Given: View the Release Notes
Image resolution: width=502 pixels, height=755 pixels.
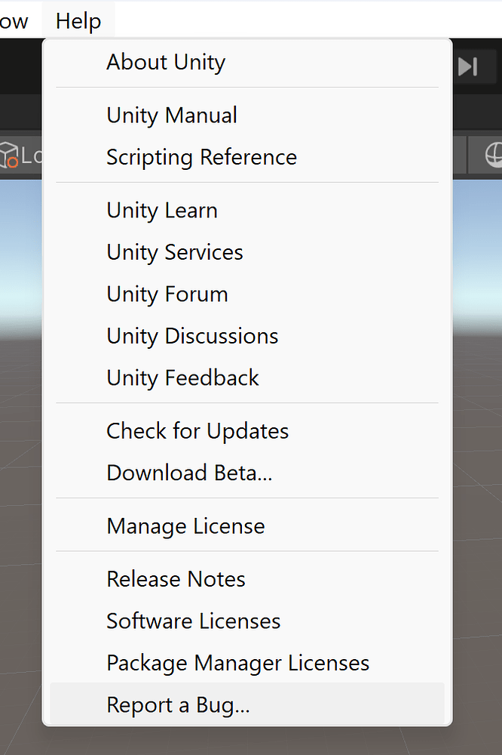Looking at the screenshot, I should [176, 578].
